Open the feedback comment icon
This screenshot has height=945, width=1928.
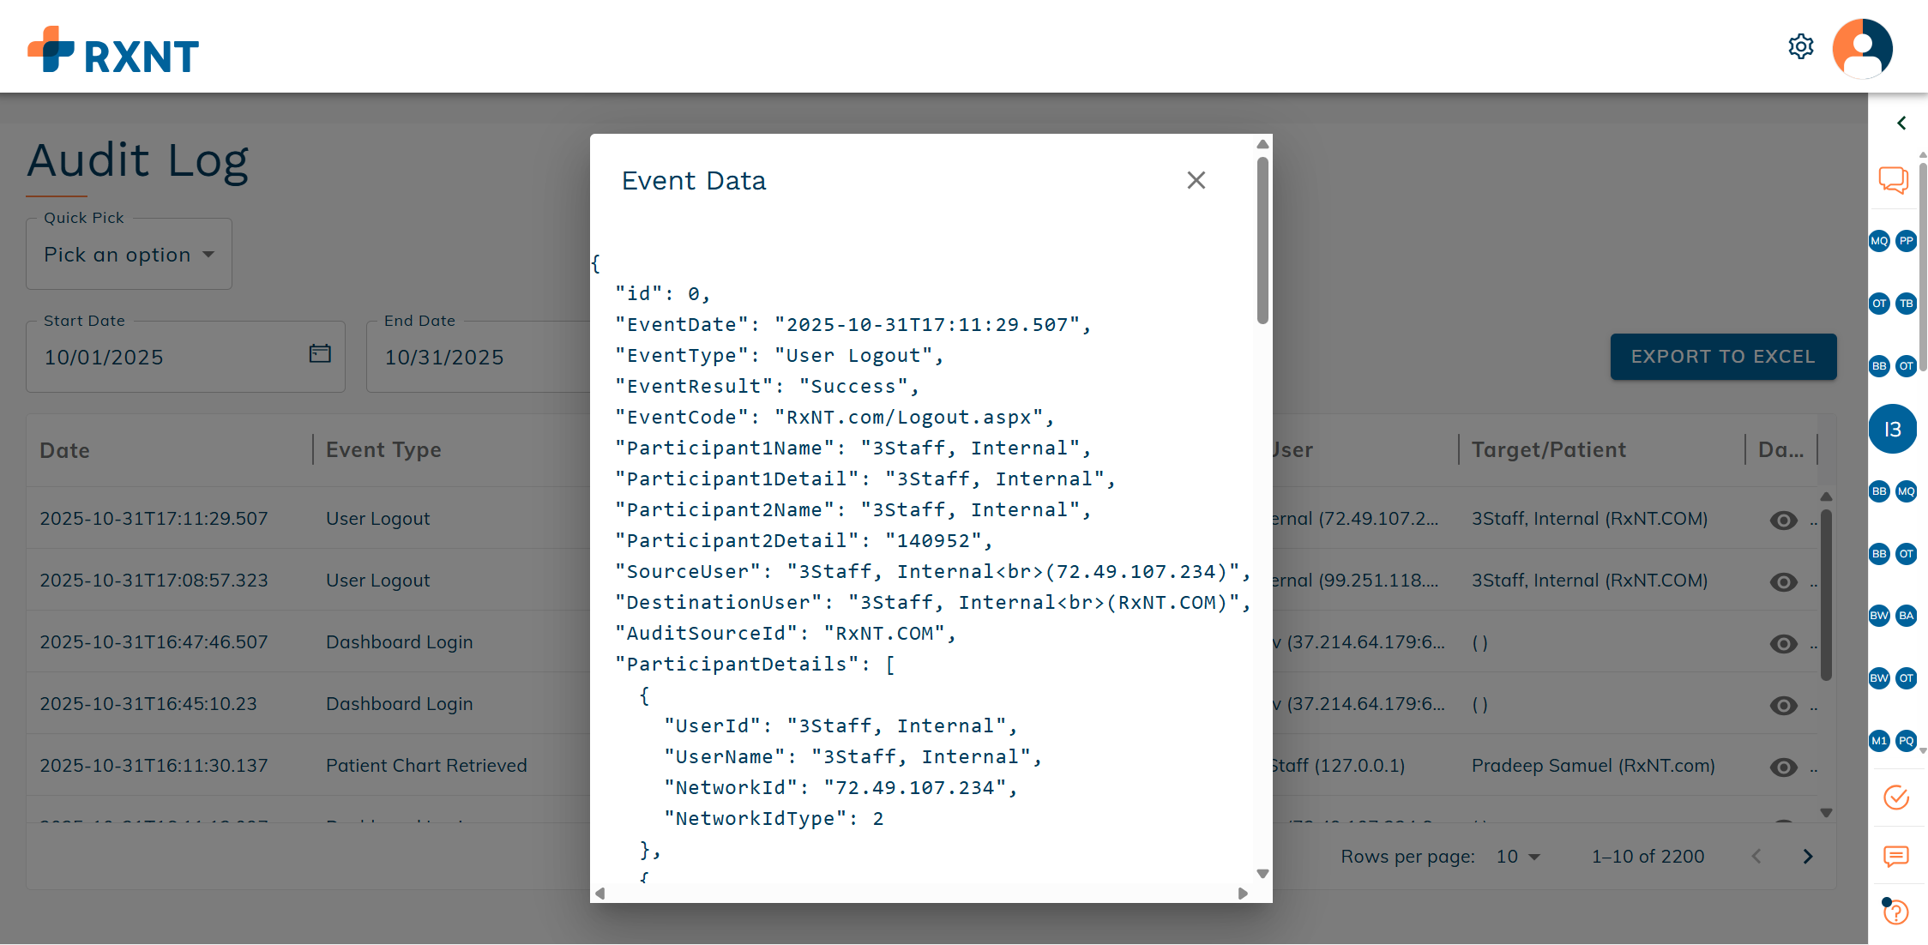click(x=1895, y=857)
